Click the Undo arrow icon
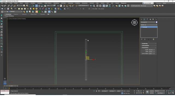This screenshot has width=175, height=98. (x=2, y=6)
